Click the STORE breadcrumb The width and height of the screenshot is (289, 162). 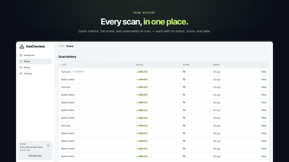pyautogui.click(x=61, y=46)
